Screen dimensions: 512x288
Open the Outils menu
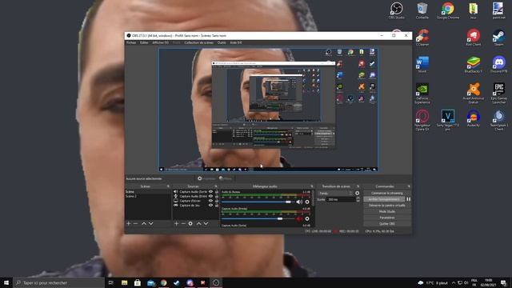coord(222,42)
